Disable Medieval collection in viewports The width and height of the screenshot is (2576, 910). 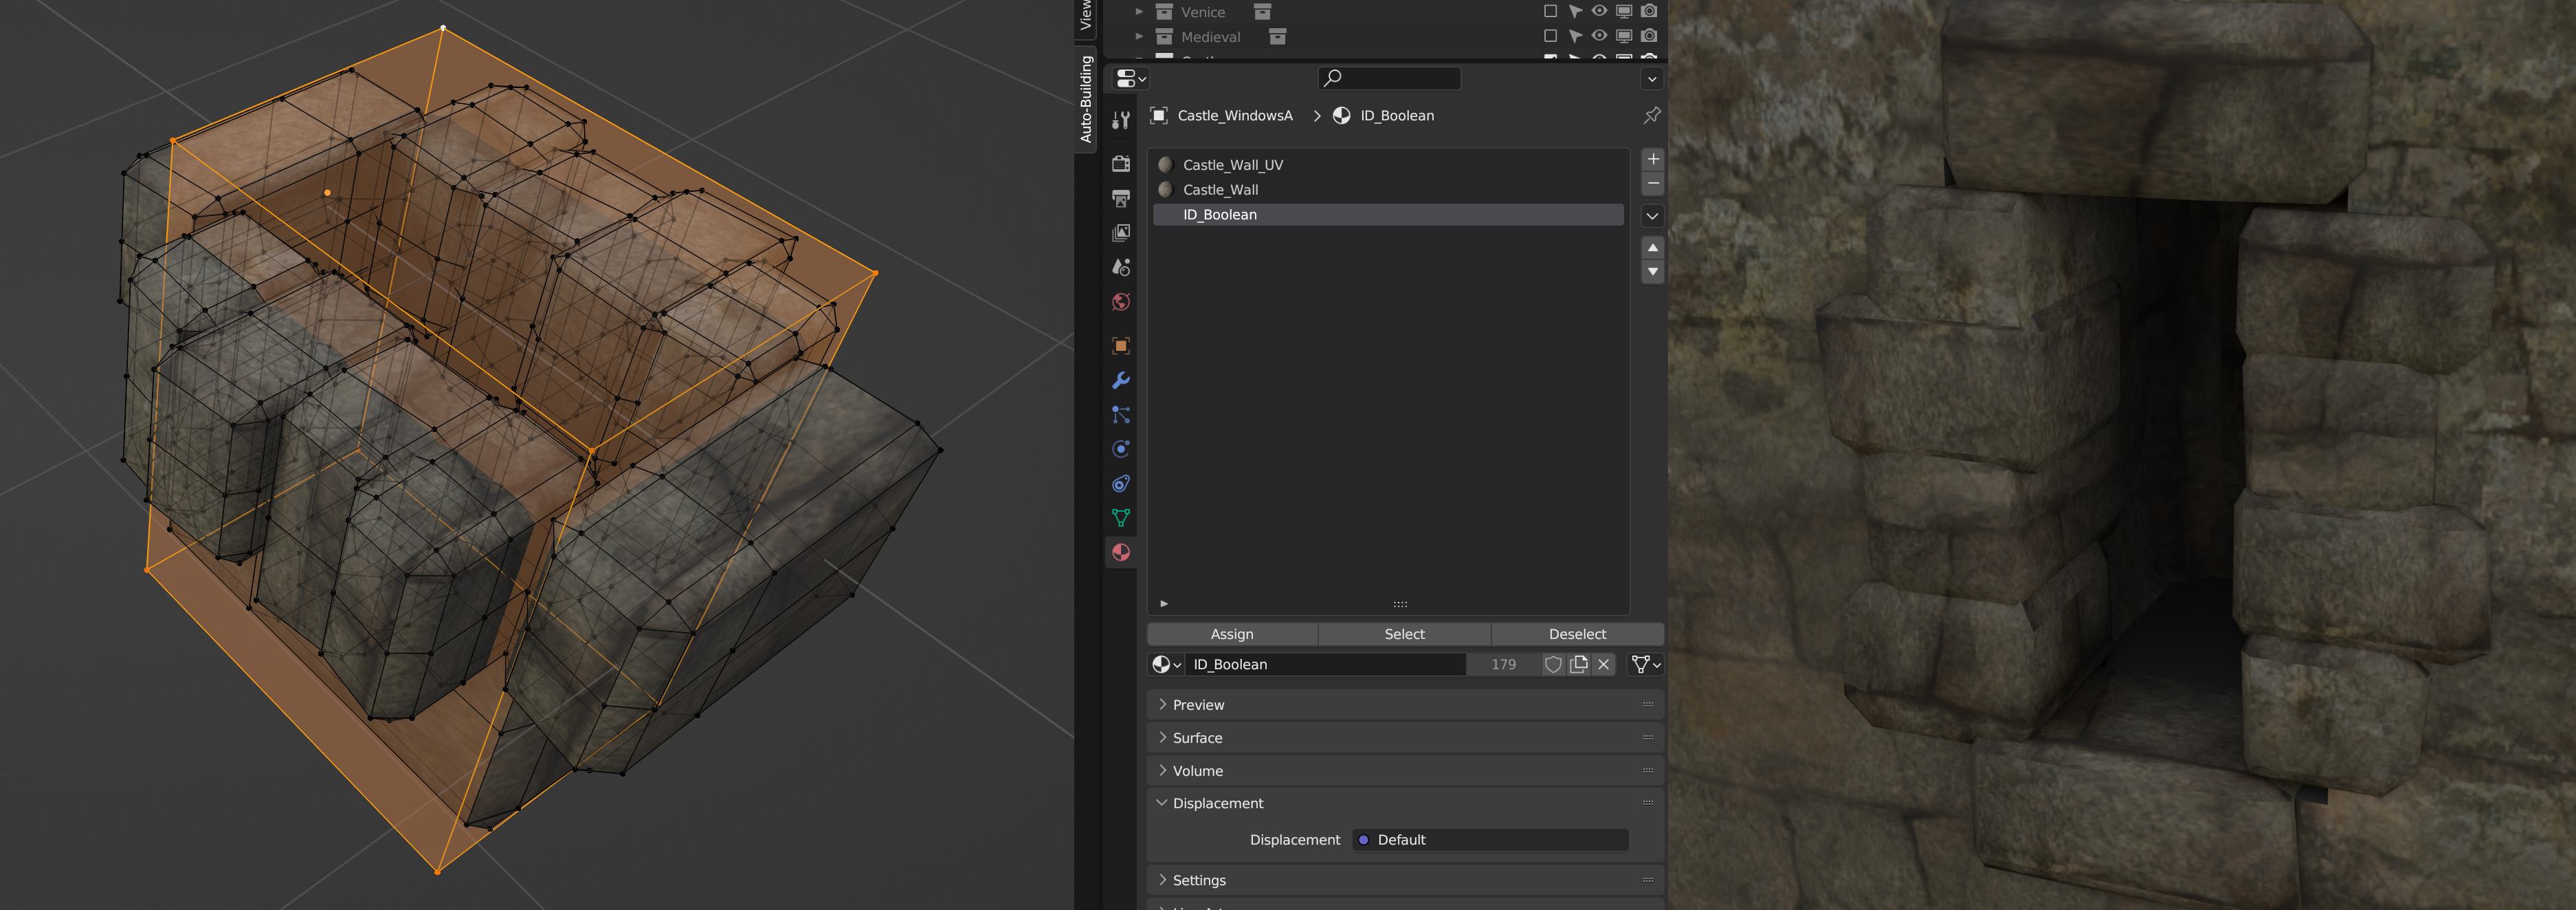(x=1624, y=36)
